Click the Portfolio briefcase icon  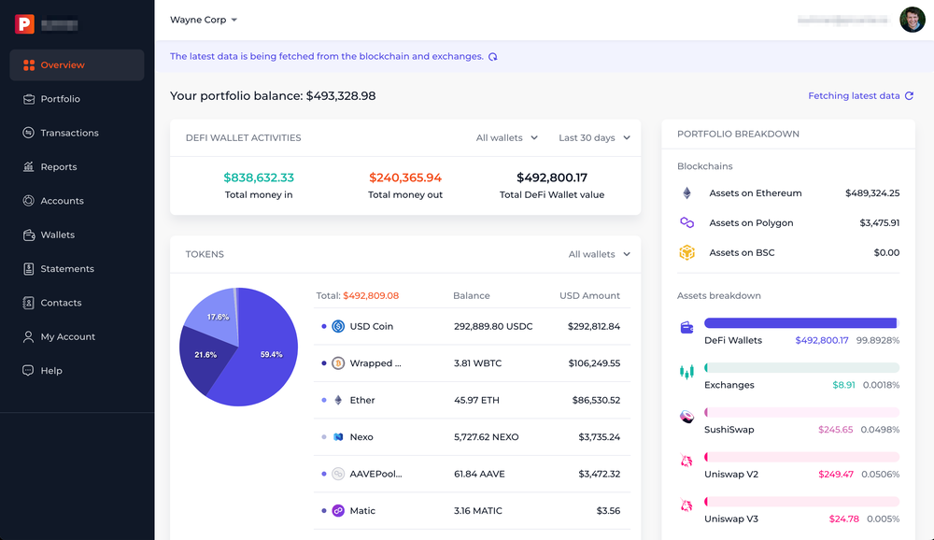point(29,99)
